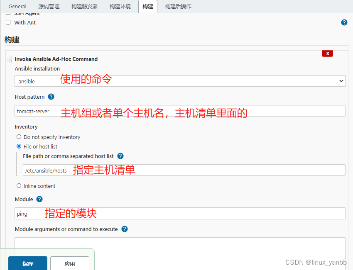Select Do not specify Inventory option
Screen dimensions: 353x270
click(19, 136)
